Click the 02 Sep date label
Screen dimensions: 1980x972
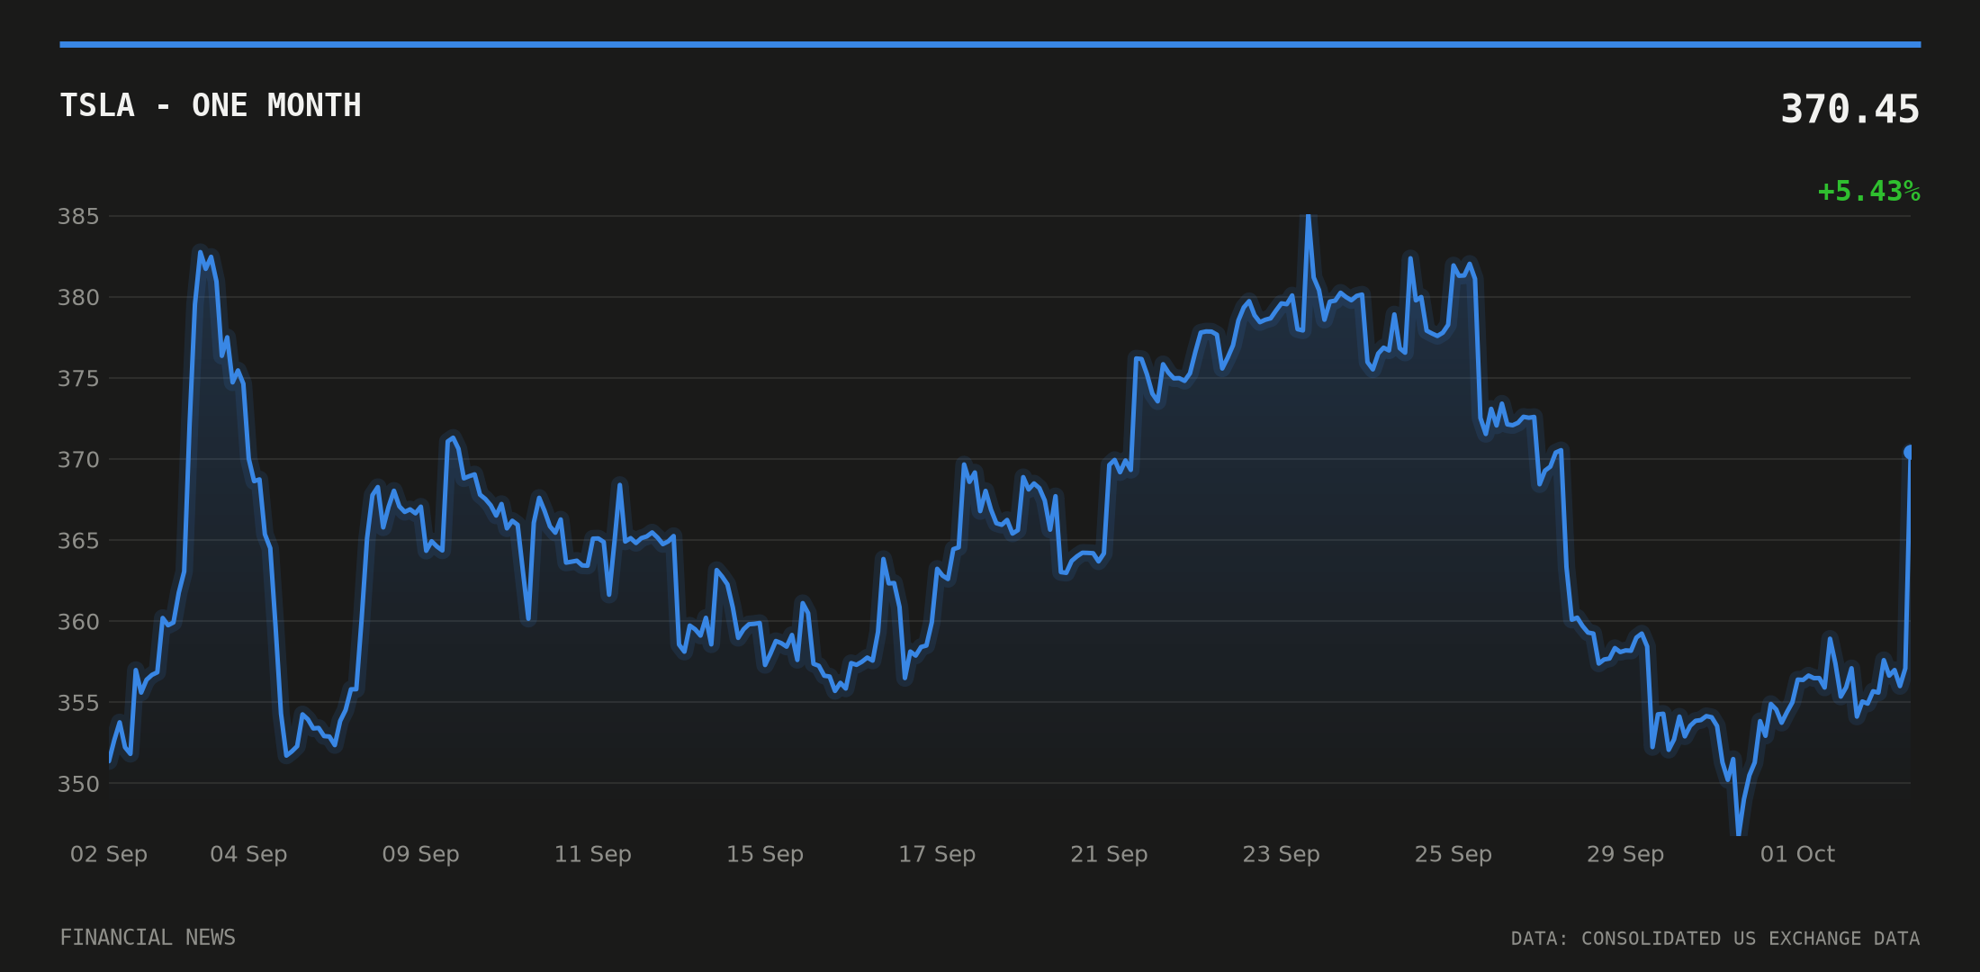pos(109,854)
